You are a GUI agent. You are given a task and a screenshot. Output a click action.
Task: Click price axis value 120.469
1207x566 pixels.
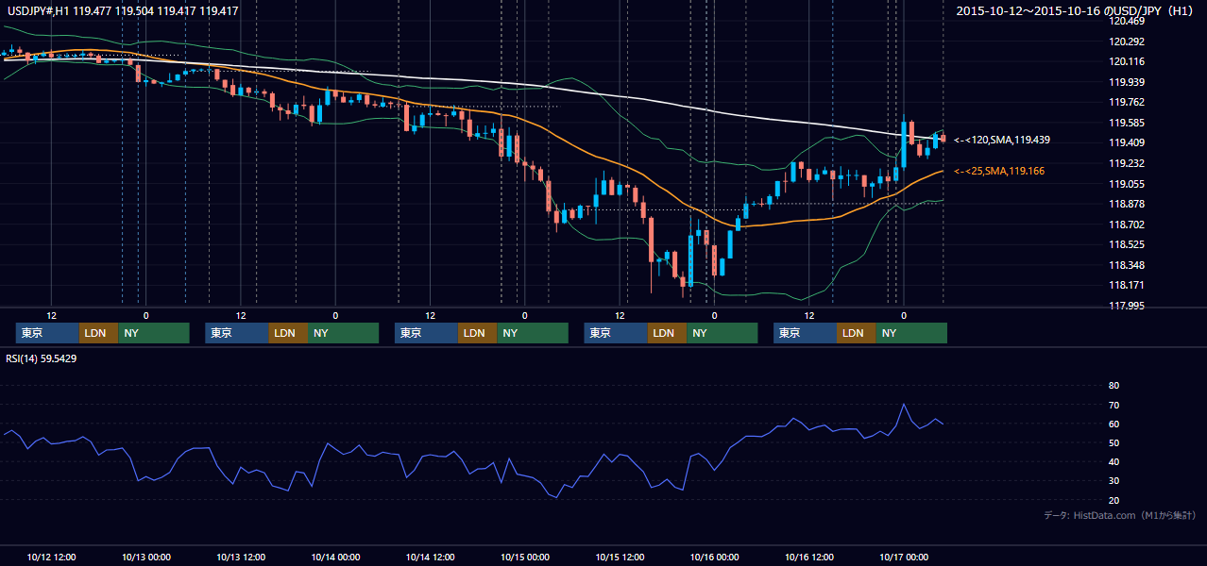click(x=1127, y=21)
